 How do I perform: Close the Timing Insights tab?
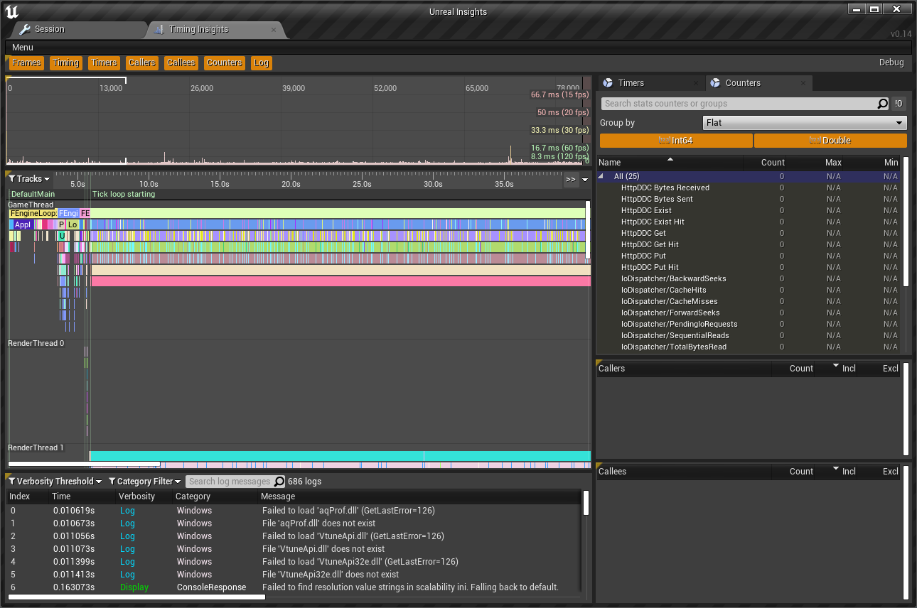pos(274,30)
